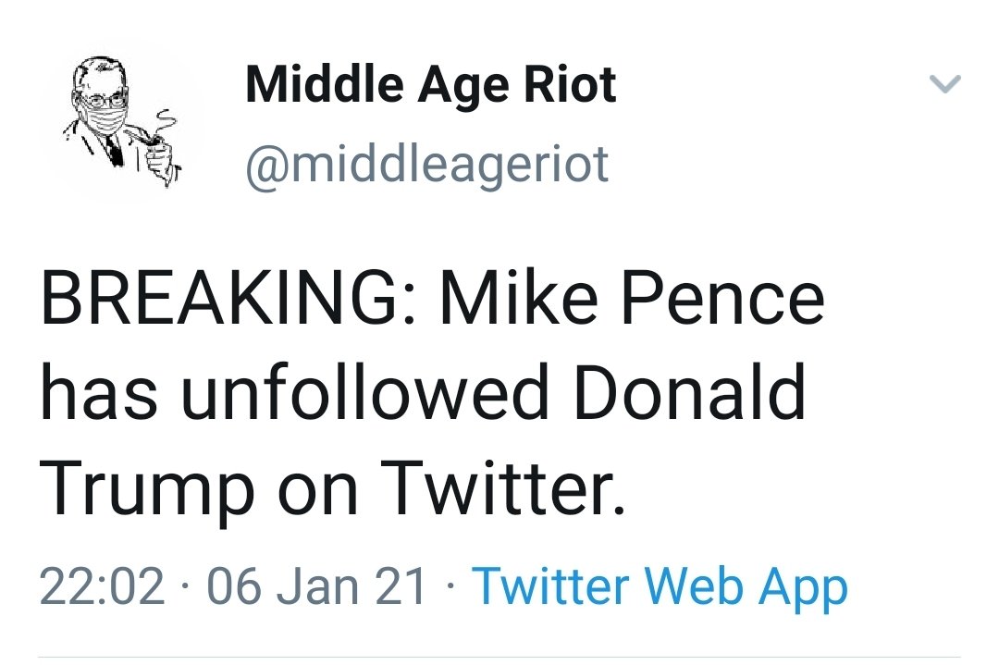
Task: Click the word "Trump" in the tweet
Action: 147,489
